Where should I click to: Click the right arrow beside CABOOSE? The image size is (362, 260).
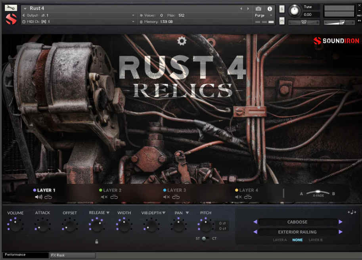341,222
